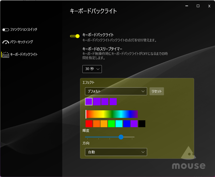Click the ファンクションスイッチ switch icon
The height and width of the screenshot is (177, 215).
(5, 30)
